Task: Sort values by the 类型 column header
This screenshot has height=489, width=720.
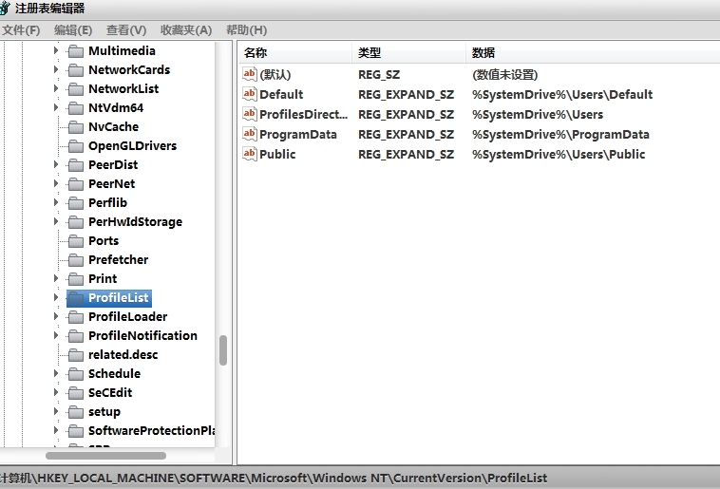Action: point(409,53)
